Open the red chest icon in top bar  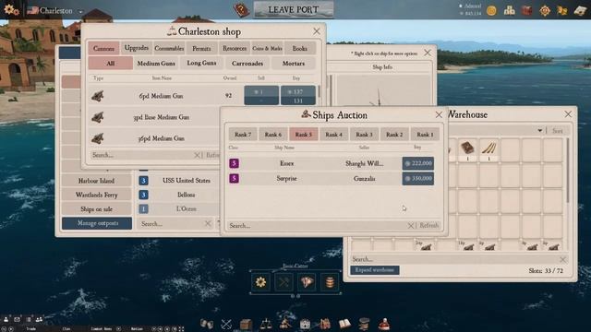click(526, 10)
